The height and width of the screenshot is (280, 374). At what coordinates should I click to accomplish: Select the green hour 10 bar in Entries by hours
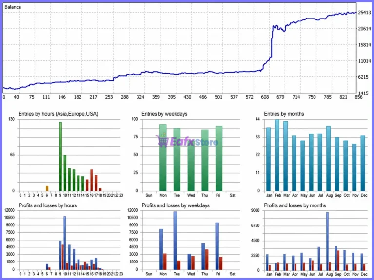[x=65, y=173]
